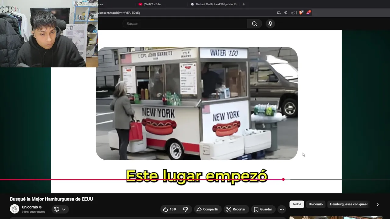
Task: Like the video with thumbs up 18 K
Action: click(170, 209)
